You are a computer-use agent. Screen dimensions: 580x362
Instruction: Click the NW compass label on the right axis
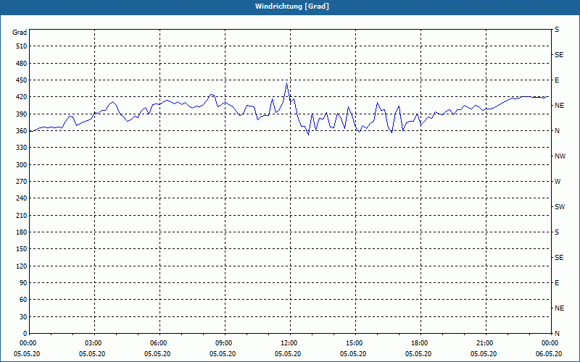click(560, 156)
